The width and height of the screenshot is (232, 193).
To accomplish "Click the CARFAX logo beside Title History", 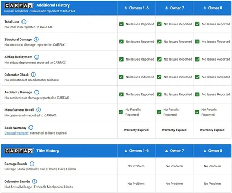I will coord(19,151).
